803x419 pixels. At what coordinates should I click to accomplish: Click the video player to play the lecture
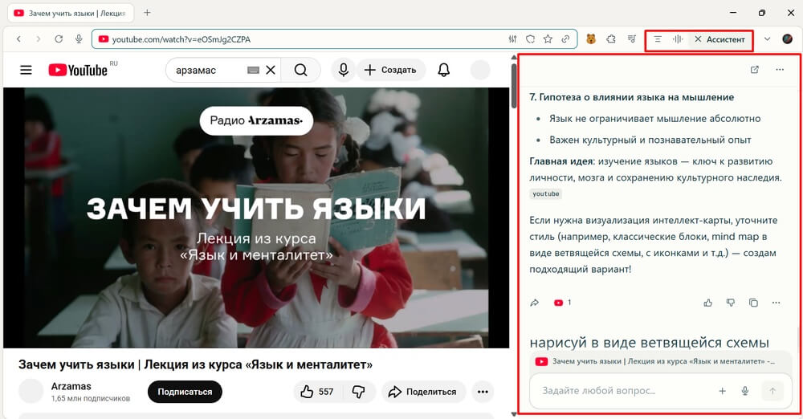[256, 218]
